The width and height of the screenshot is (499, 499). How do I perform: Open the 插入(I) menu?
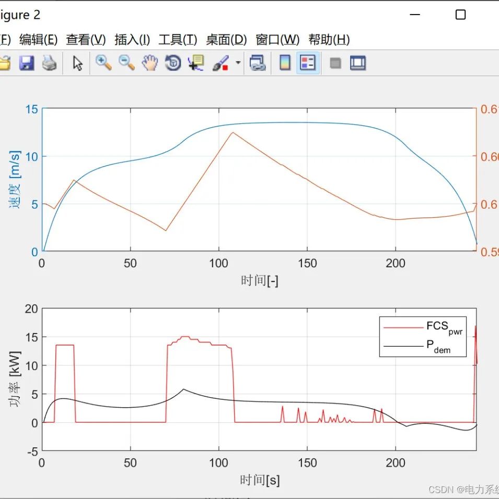pos(132,40)
